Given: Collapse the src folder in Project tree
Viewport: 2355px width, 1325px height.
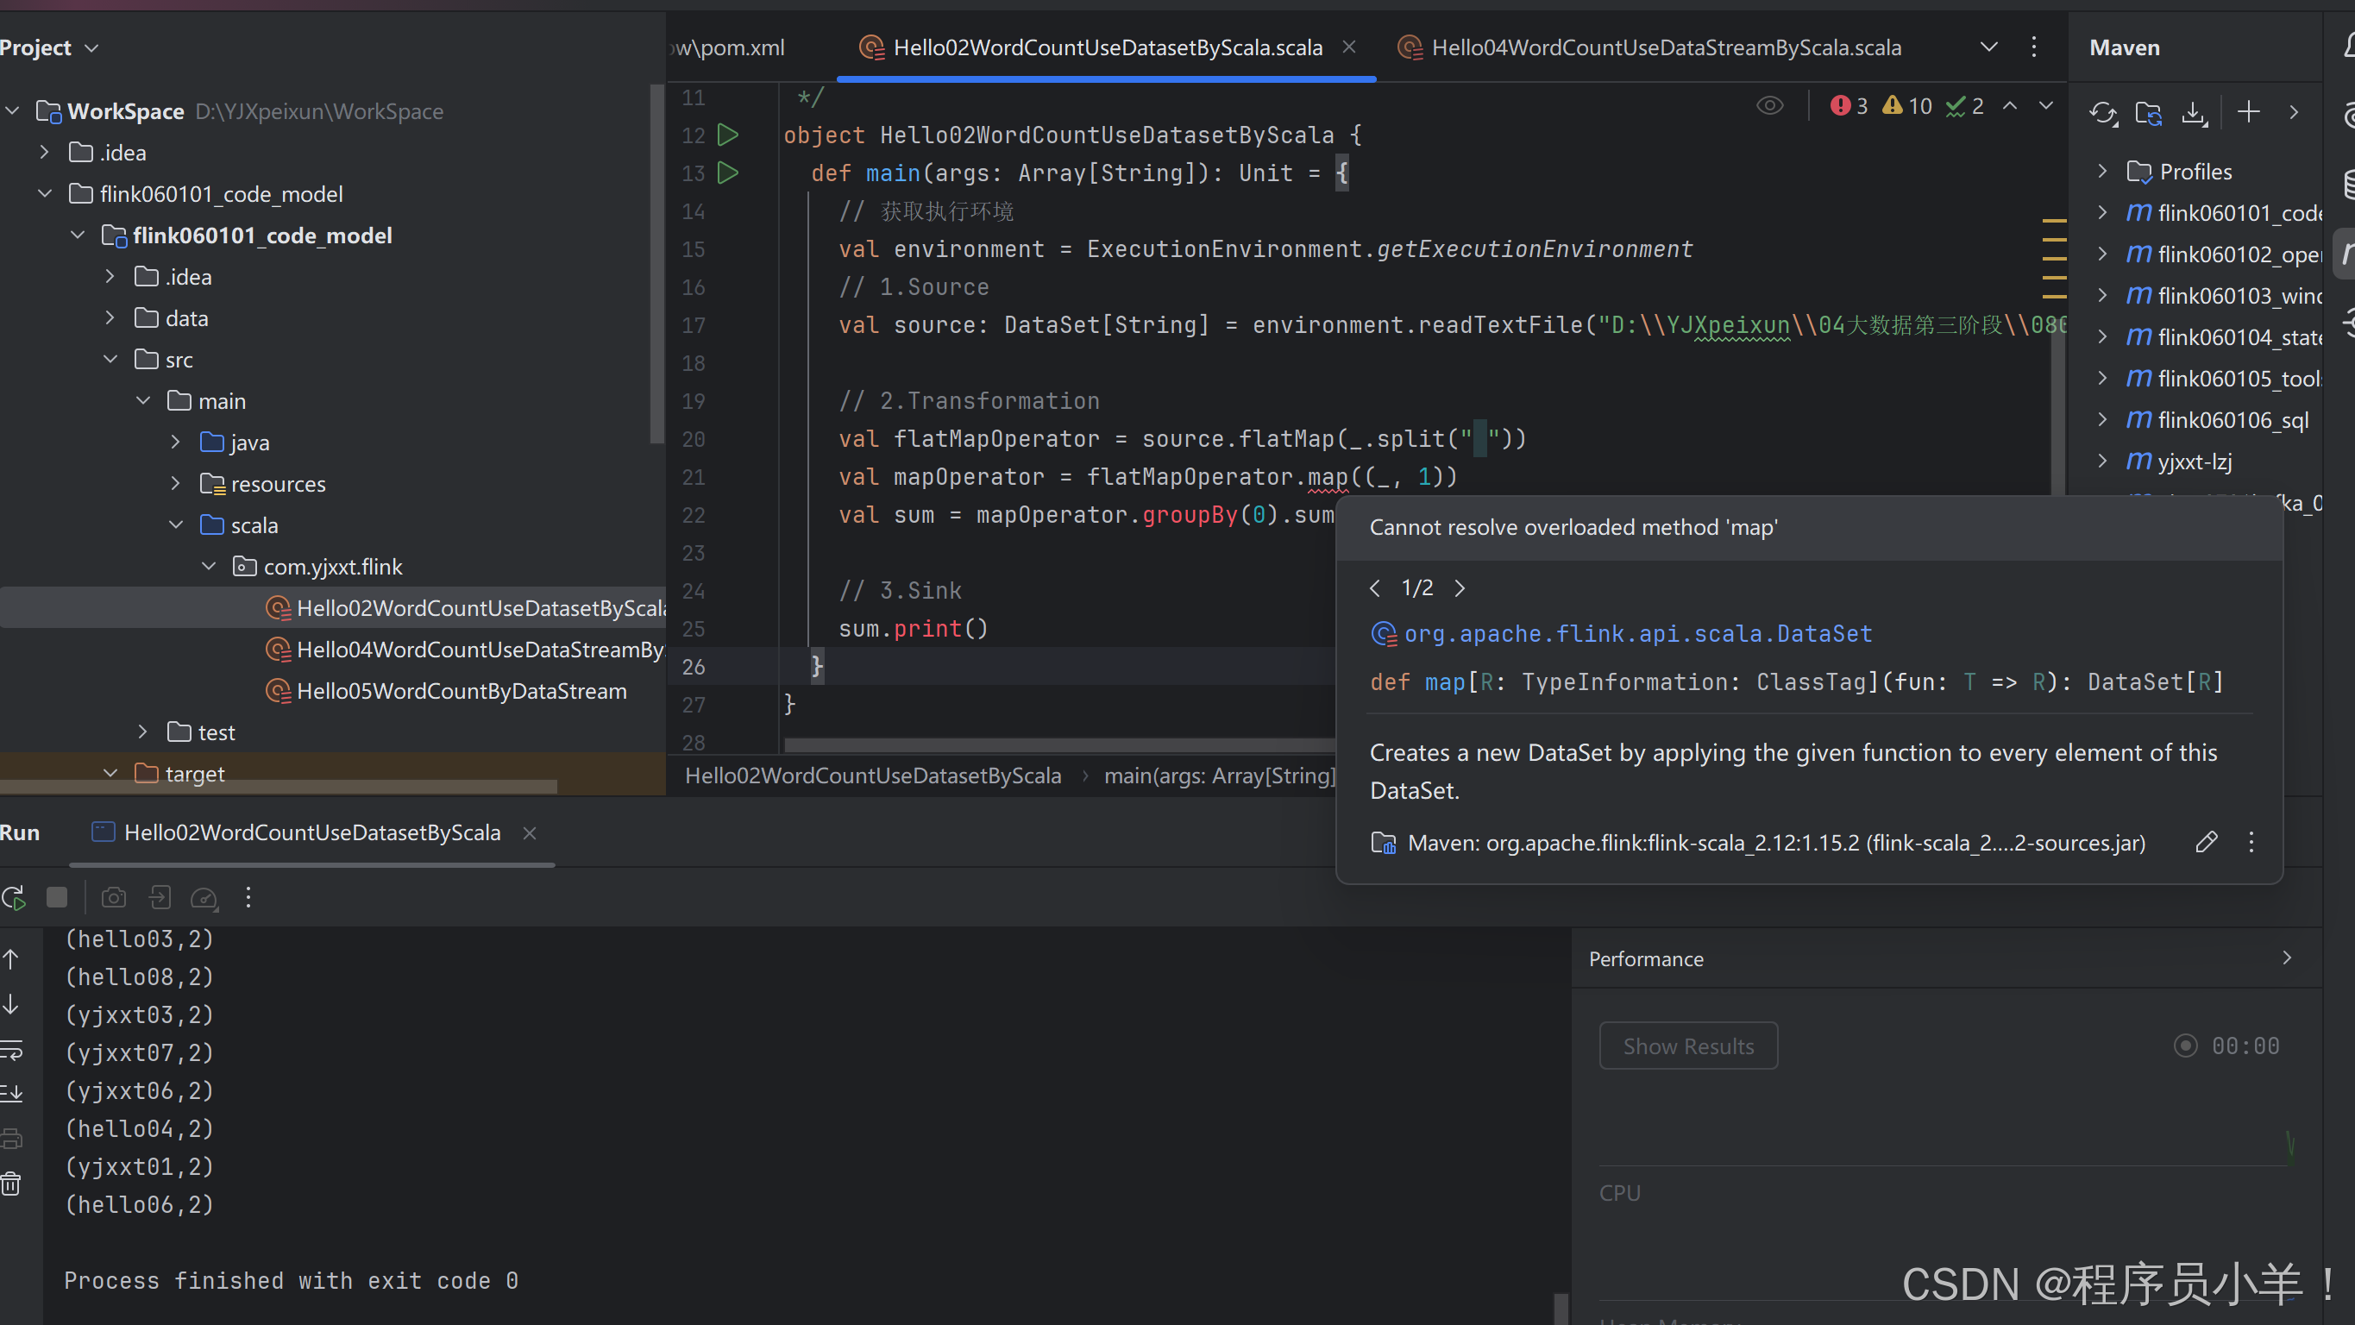Looking at the screenshot, I should [x=110, y=360].
